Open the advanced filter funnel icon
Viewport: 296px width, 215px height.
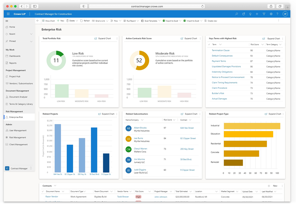(264, 14)
